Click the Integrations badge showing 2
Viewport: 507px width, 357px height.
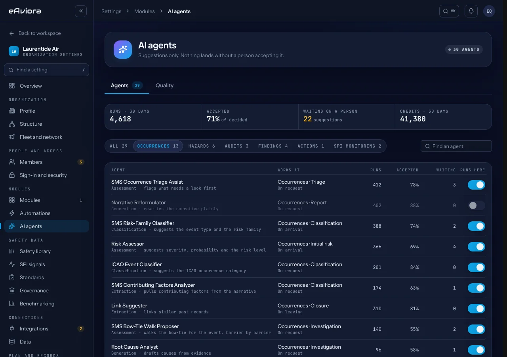pyautogui.click(x=81, y=328)
